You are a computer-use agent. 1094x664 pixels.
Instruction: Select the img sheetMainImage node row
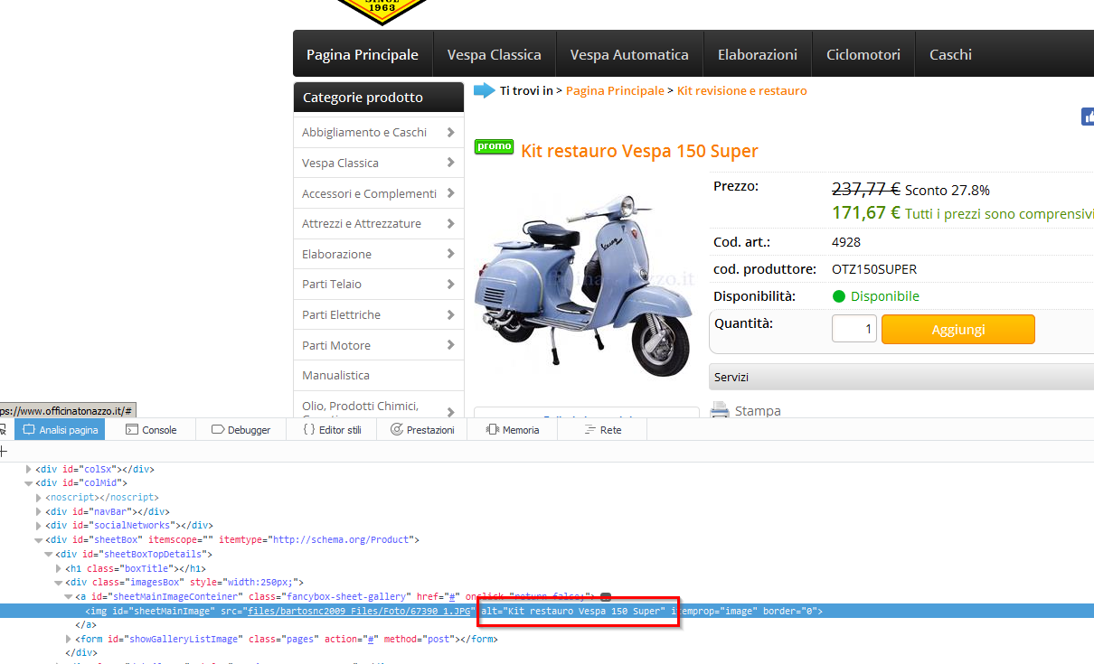[x=547, y=611]
